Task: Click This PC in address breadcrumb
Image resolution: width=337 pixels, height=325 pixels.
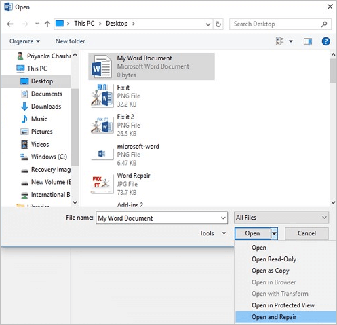Action: click(x=84, y=24)
